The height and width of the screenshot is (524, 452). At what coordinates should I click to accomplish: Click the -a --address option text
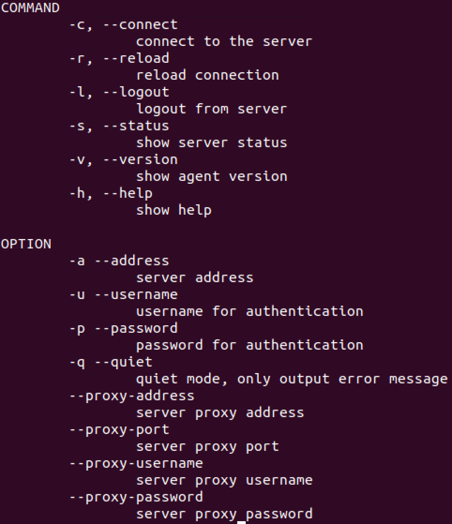[119, 261]
